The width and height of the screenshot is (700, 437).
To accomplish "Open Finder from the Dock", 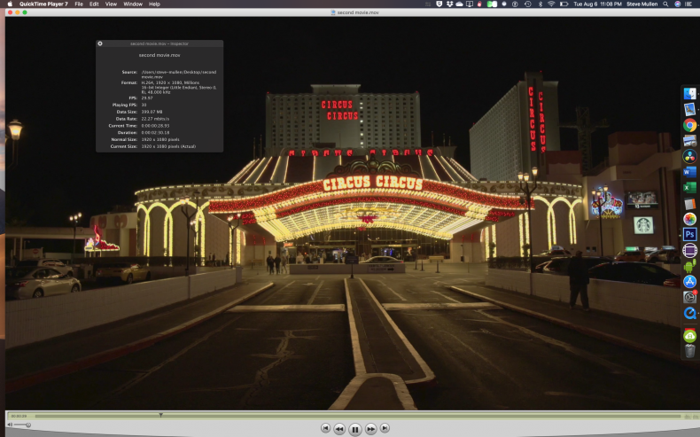I will [x=689, y=93].
